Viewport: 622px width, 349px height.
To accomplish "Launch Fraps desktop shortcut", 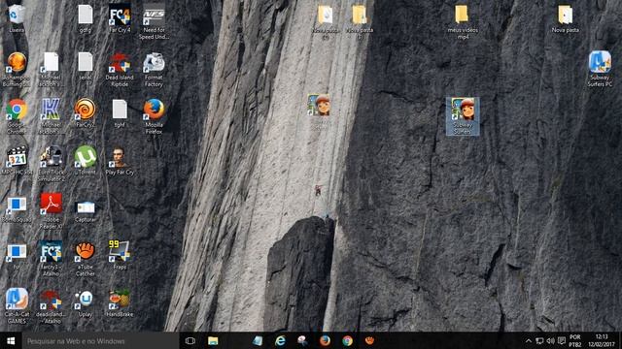I will (120, 255).
